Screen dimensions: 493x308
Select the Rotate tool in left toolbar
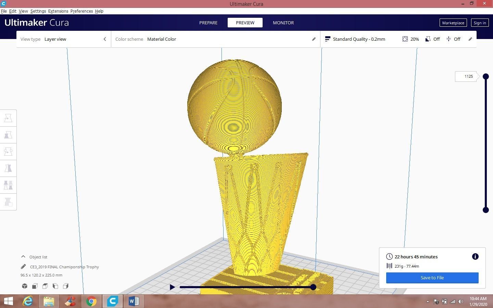pyautogui.click(x=8, y=152)
